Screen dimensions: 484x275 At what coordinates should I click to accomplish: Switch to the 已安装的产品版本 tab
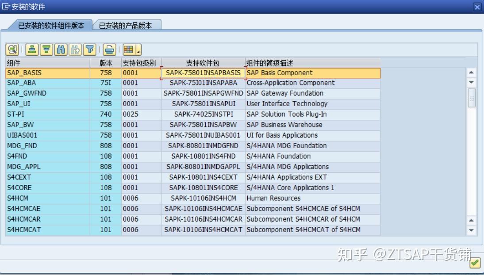[126, 25]
